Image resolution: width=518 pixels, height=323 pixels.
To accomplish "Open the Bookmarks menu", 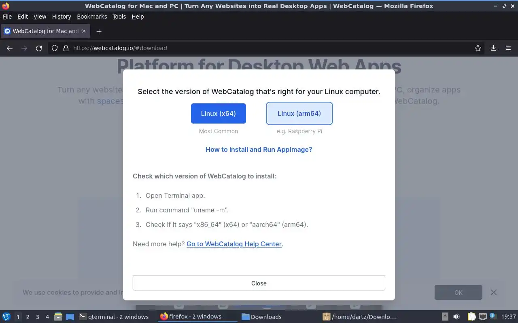I will tap(92, 17).
